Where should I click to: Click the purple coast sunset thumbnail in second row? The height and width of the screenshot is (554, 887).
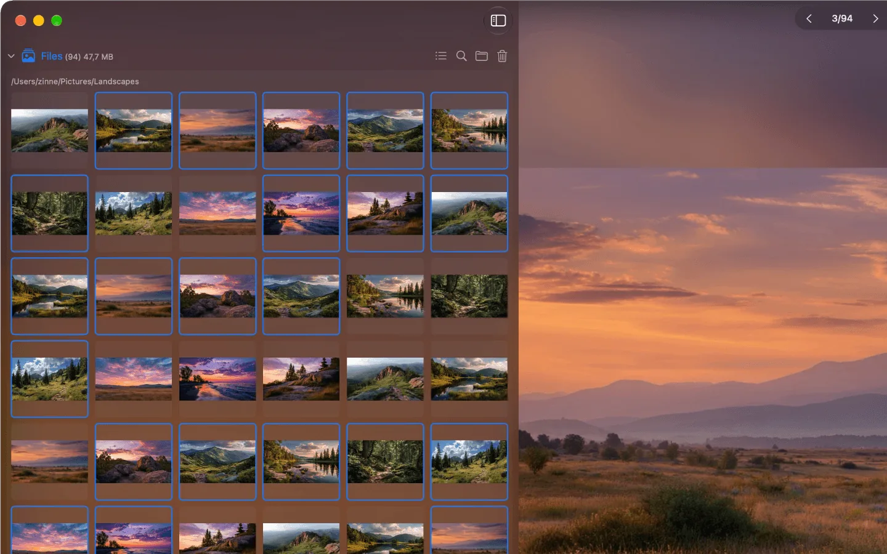tap(301, 213)
